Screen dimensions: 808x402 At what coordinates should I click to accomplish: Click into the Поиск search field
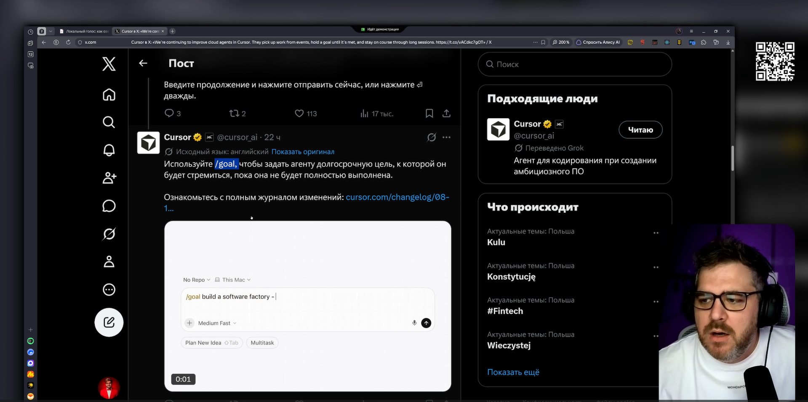575,64
